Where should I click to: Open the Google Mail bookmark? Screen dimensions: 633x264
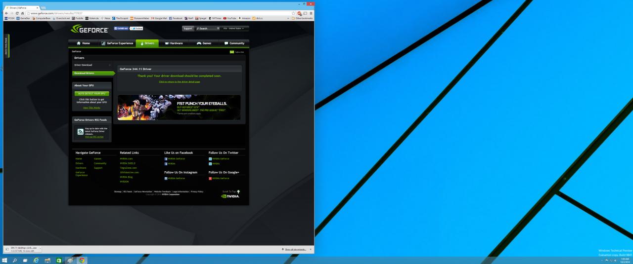159,18
